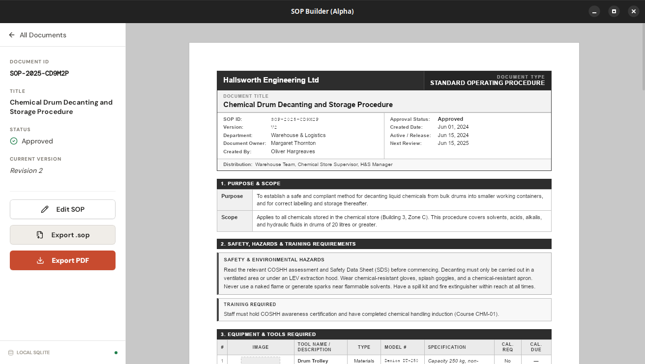645x364 pixels.
Task: Click the Local SQLite database icon
Action: pyautogui.click(x=11, y=353)
